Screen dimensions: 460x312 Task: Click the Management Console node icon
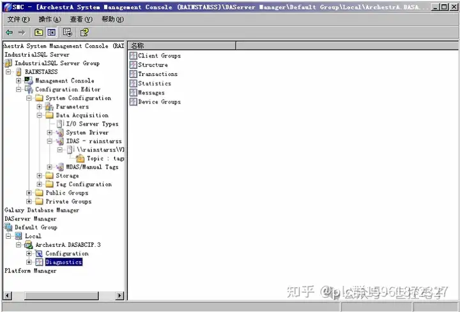[29, 80]
